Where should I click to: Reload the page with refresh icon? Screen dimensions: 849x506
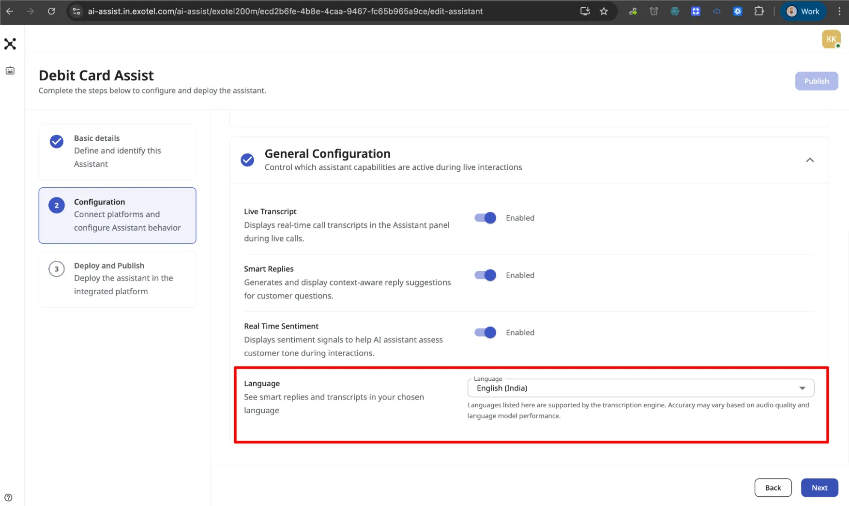click(51, 11)
